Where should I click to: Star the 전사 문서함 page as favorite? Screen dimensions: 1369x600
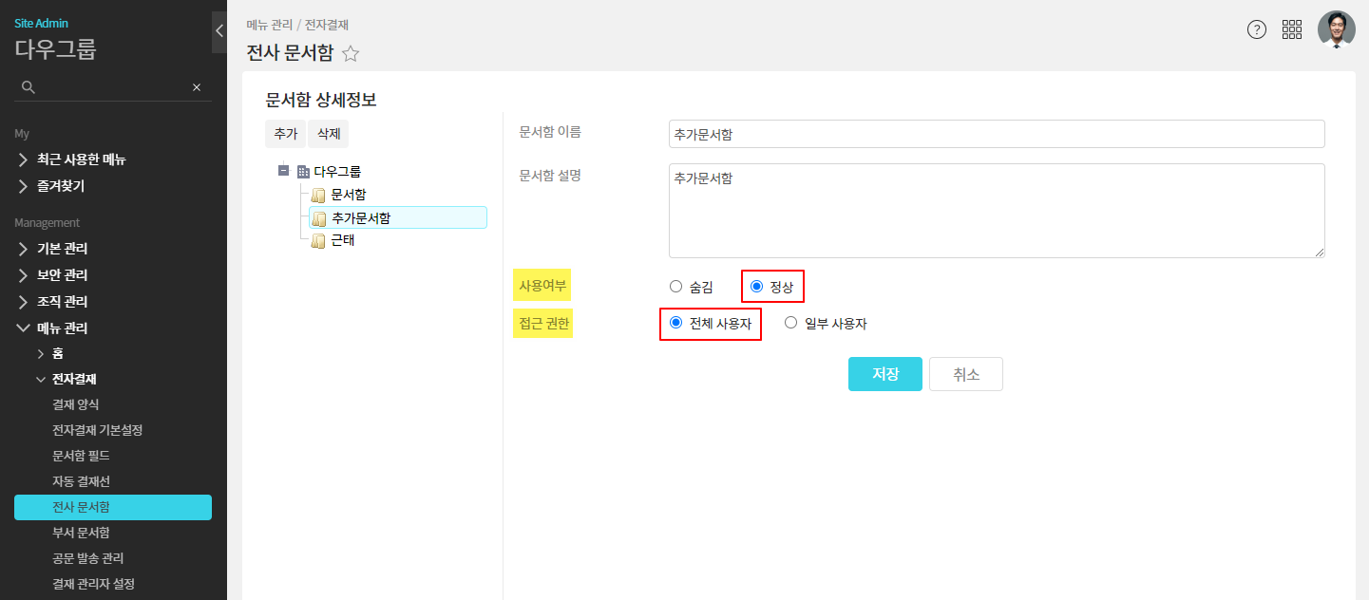(351, 54)
